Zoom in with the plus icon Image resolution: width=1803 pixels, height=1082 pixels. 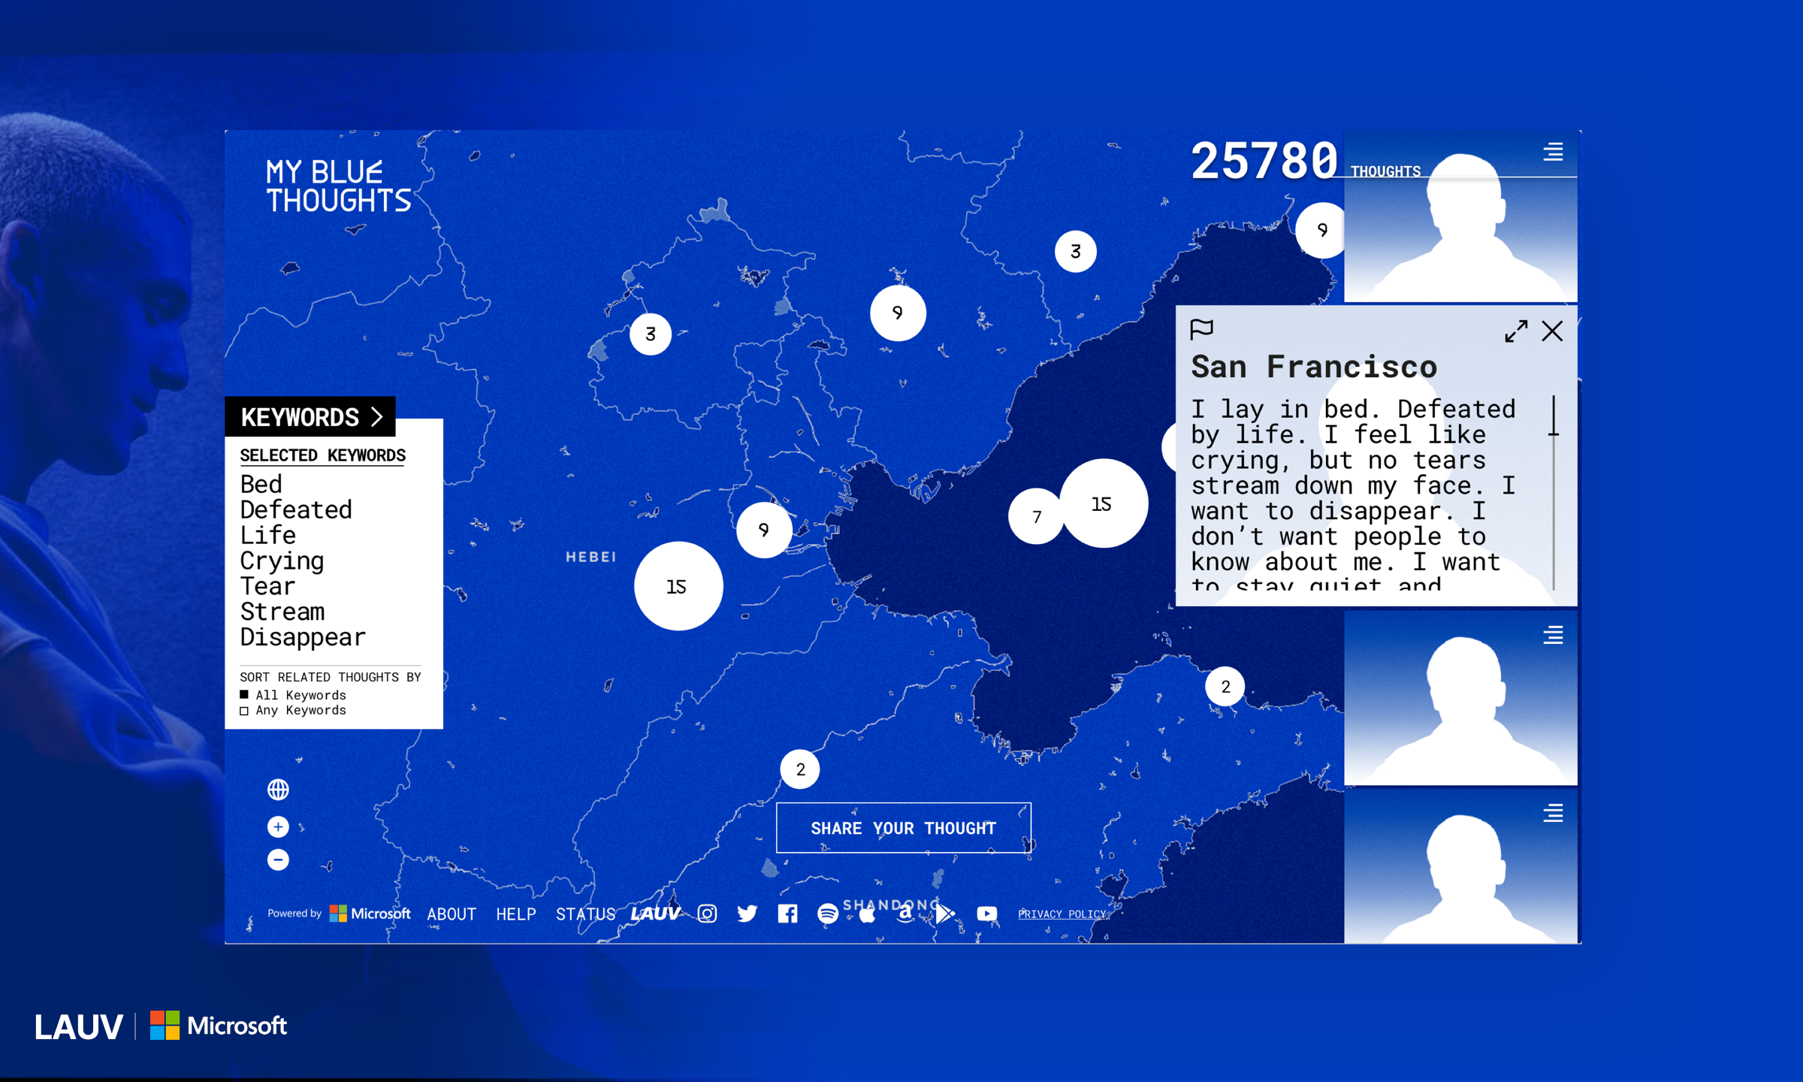[278, 827]
